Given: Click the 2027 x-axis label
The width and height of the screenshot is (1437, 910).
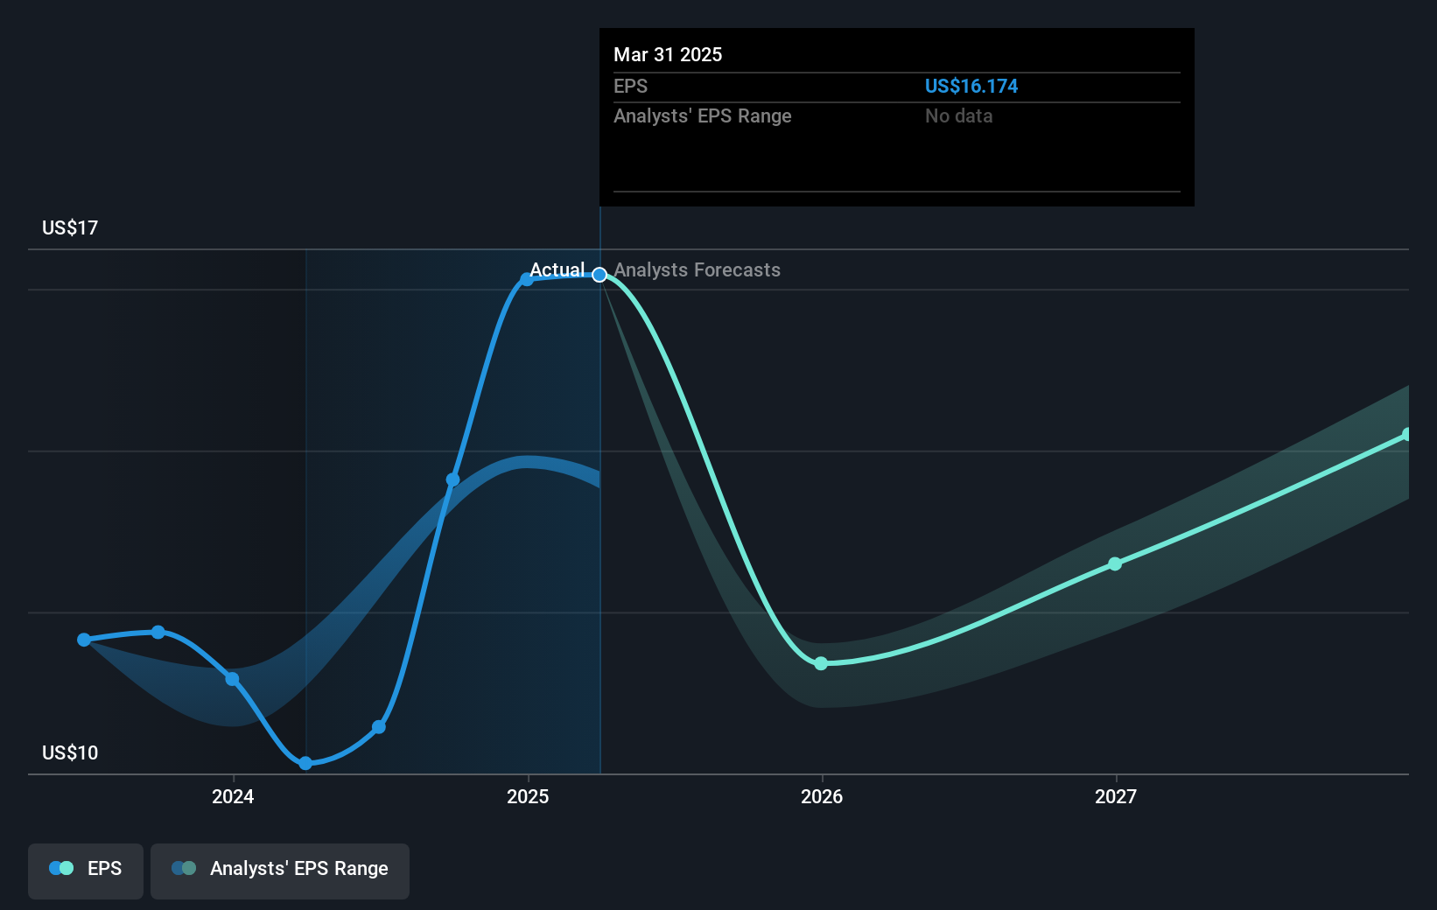Looking at the screenshot, I should (x=1116, y=796).
